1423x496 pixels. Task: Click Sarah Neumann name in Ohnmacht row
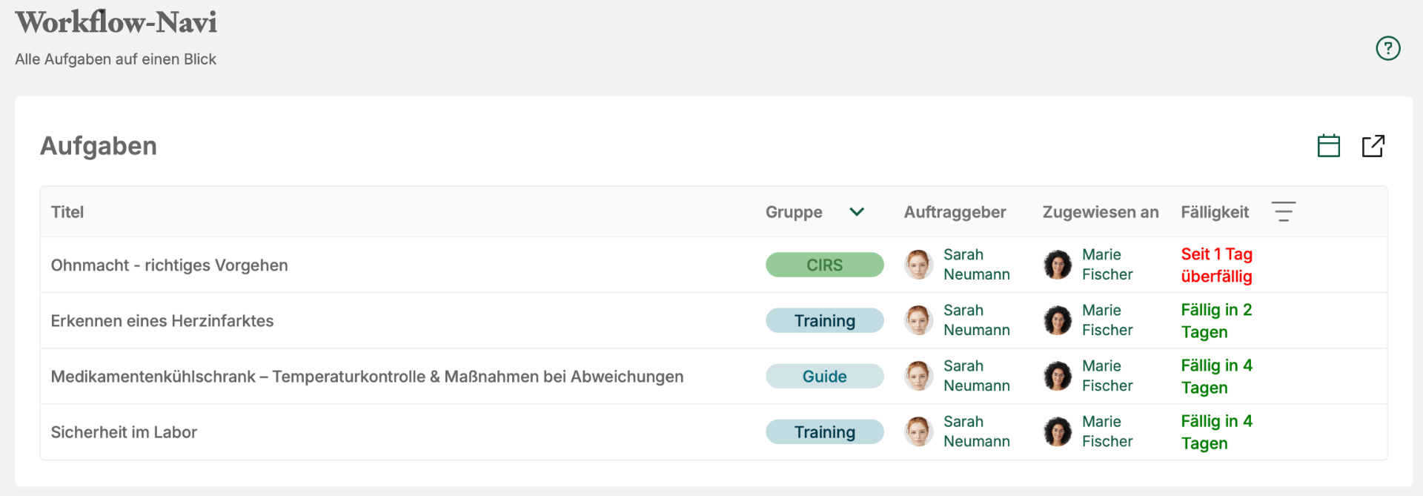(977, 265)
